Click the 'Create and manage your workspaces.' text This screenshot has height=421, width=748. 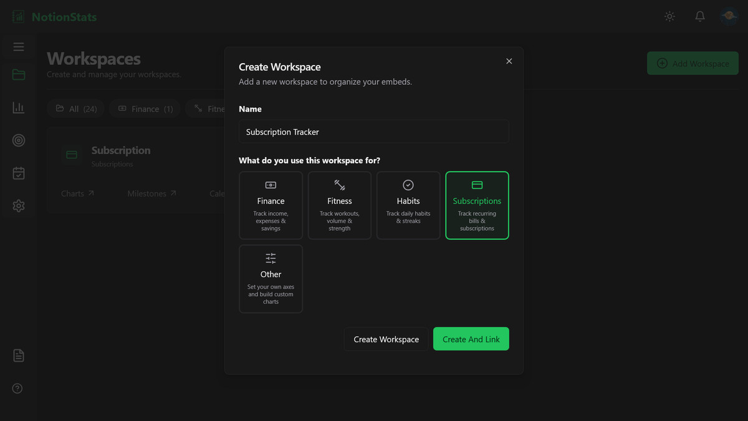point(114,74)
